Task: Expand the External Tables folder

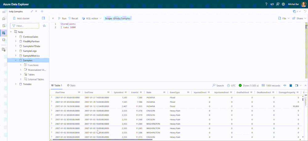Action: (x=21, y=79)
